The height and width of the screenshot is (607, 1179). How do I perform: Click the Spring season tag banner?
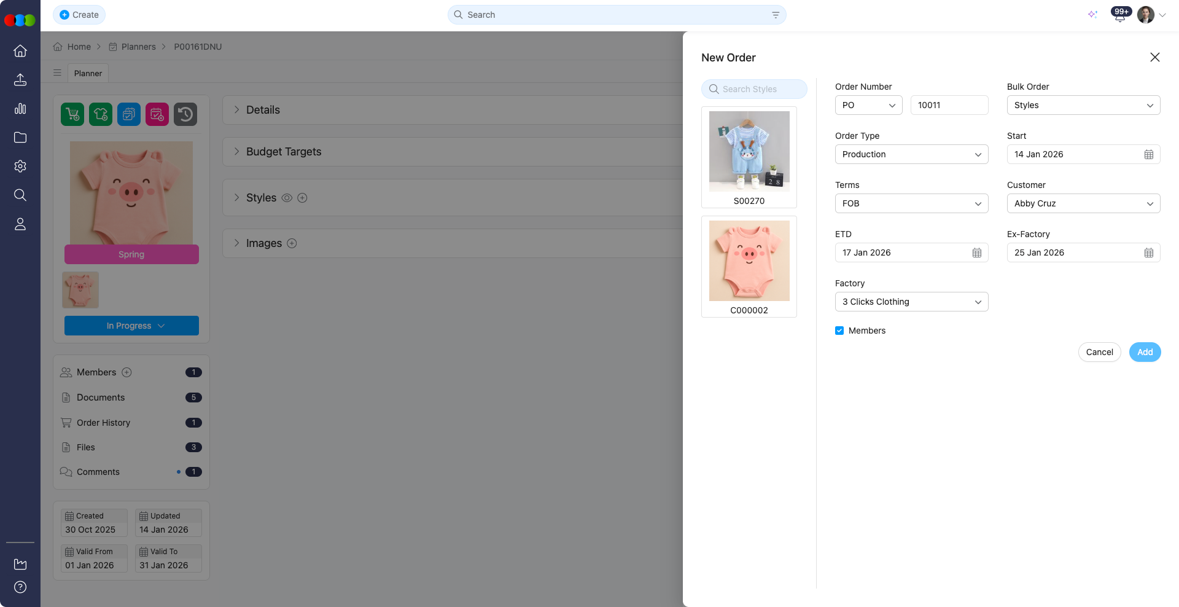(x=131, y=254)
